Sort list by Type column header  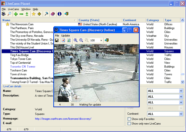coord(172,20)
